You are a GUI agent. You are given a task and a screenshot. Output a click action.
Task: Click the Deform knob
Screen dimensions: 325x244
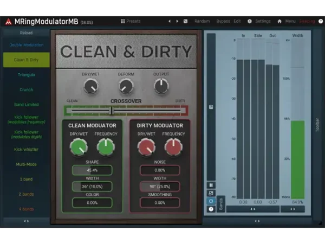click(x=126, y=86)
